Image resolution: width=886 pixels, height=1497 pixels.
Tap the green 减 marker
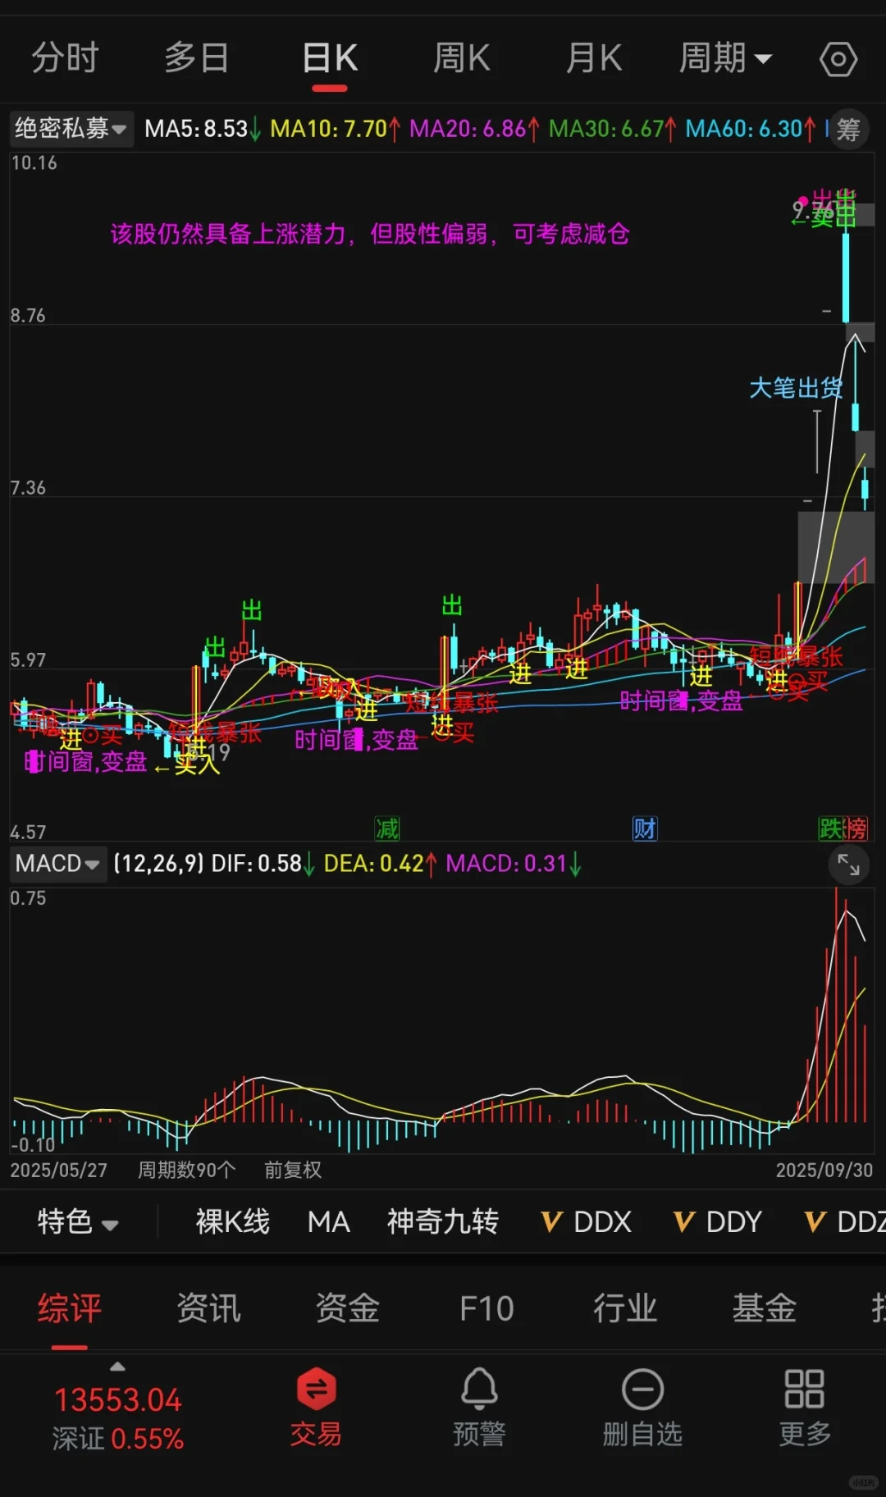(x=387, y=828)
